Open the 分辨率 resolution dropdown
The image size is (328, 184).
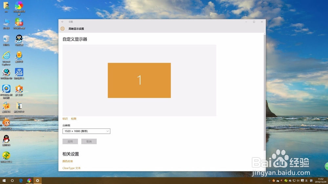[86, 131]
